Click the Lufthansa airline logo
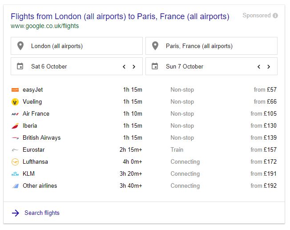Viewport: 290px width, 230px height. [x=15, y=162]
